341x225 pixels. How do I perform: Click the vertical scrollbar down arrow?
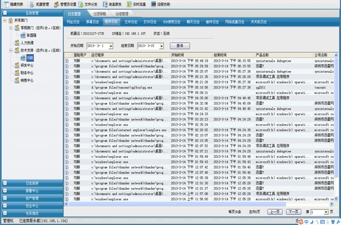click(x=336, y=198)
